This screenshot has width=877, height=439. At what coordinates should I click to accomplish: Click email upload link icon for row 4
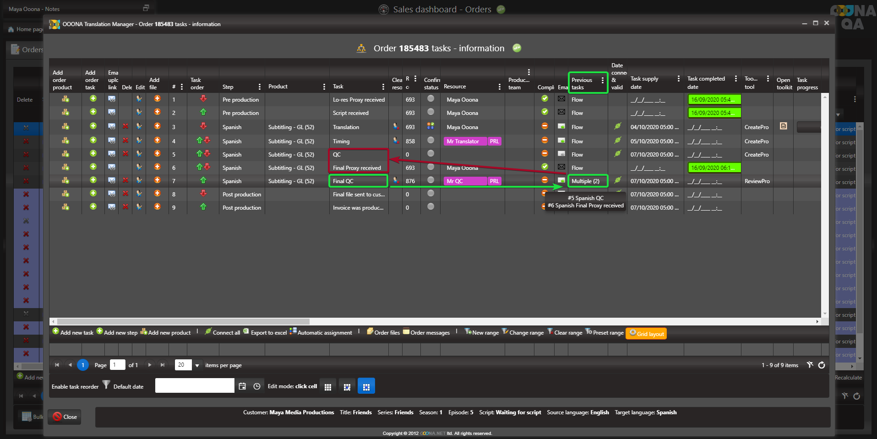pyautogui.click(x=112, y=141)
